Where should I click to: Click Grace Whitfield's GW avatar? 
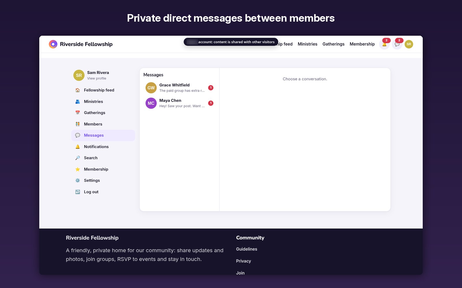[151, 88]
